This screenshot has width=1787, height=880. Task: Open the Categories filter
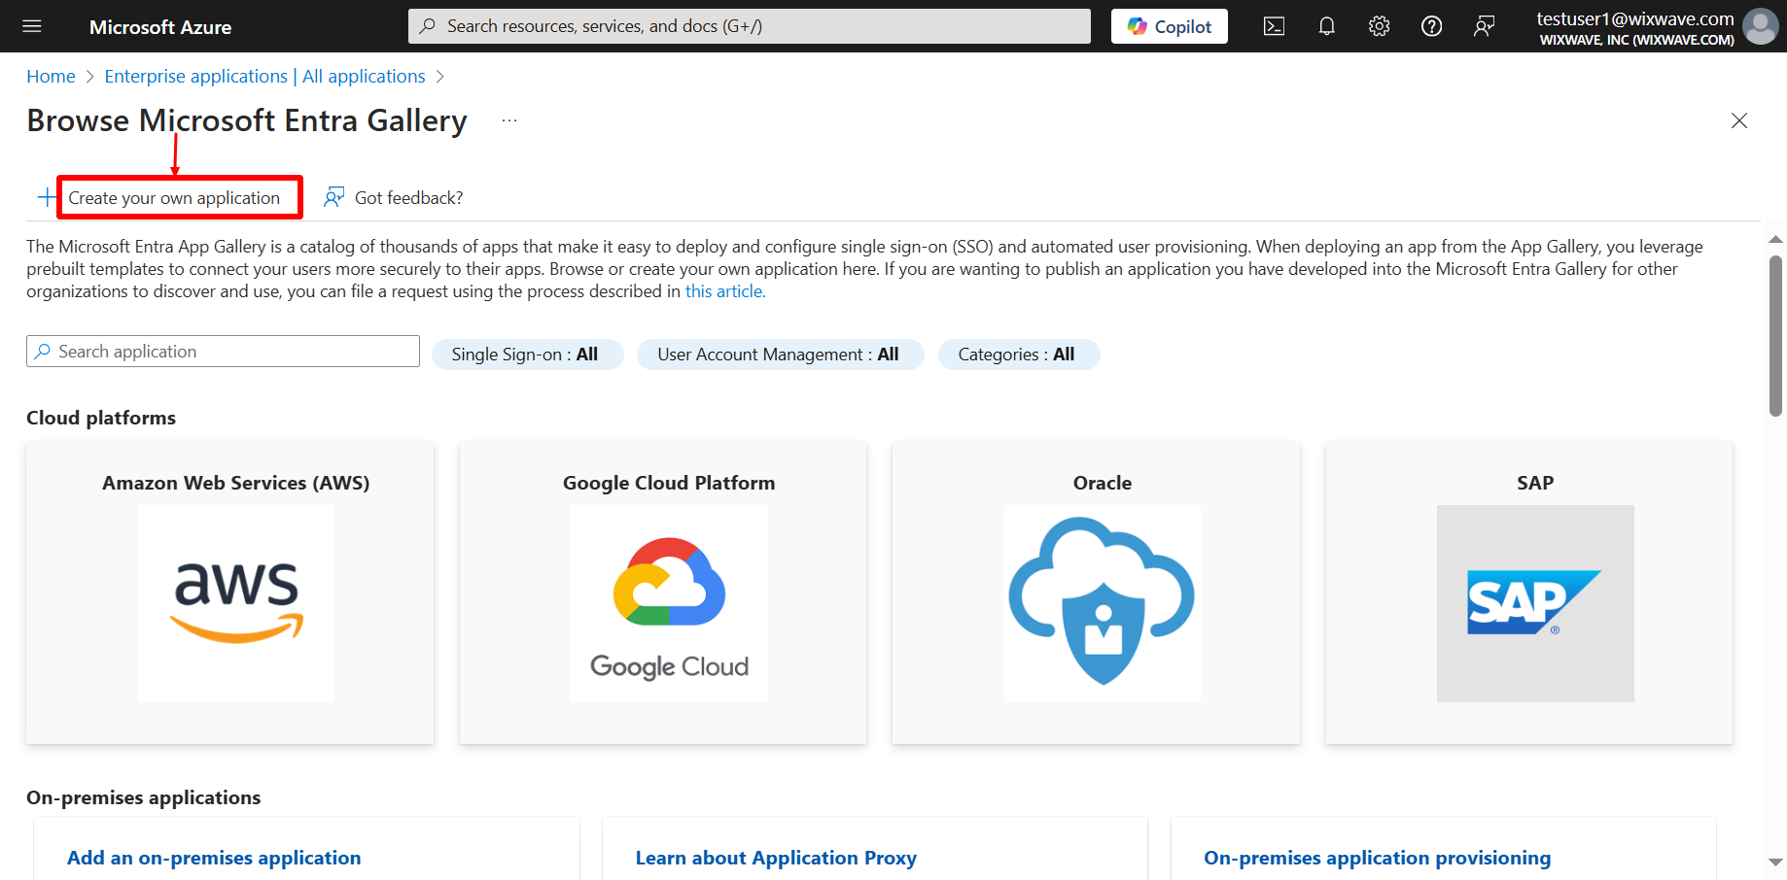tap(1017, 355)
